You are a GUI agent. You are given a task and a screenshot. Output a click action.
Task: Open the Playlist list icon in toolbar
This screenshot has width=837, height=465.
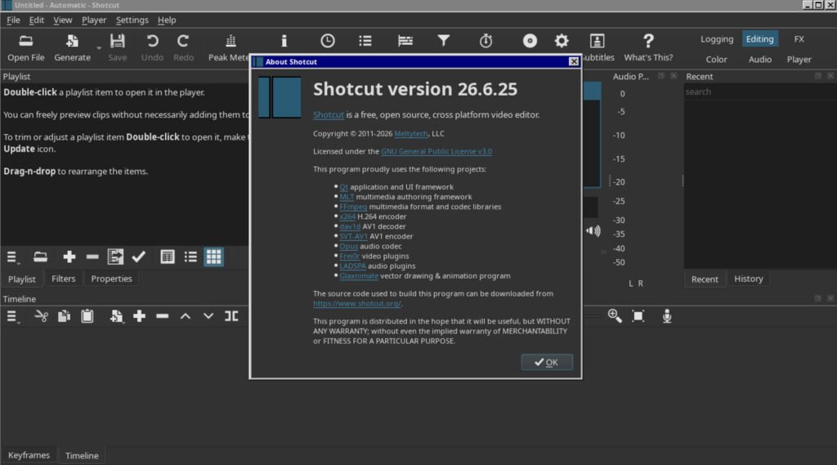click(x=365, y=41)
